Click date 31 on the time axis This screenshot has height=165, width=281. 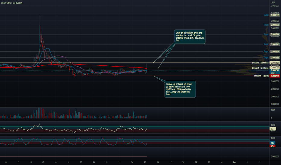[x=222, y=163]
